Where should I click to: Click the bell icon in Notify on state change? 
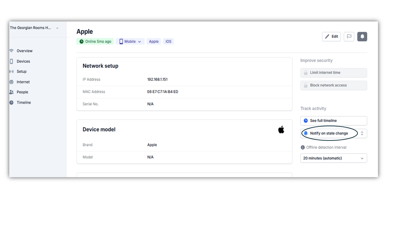click(x=306, y=133)
